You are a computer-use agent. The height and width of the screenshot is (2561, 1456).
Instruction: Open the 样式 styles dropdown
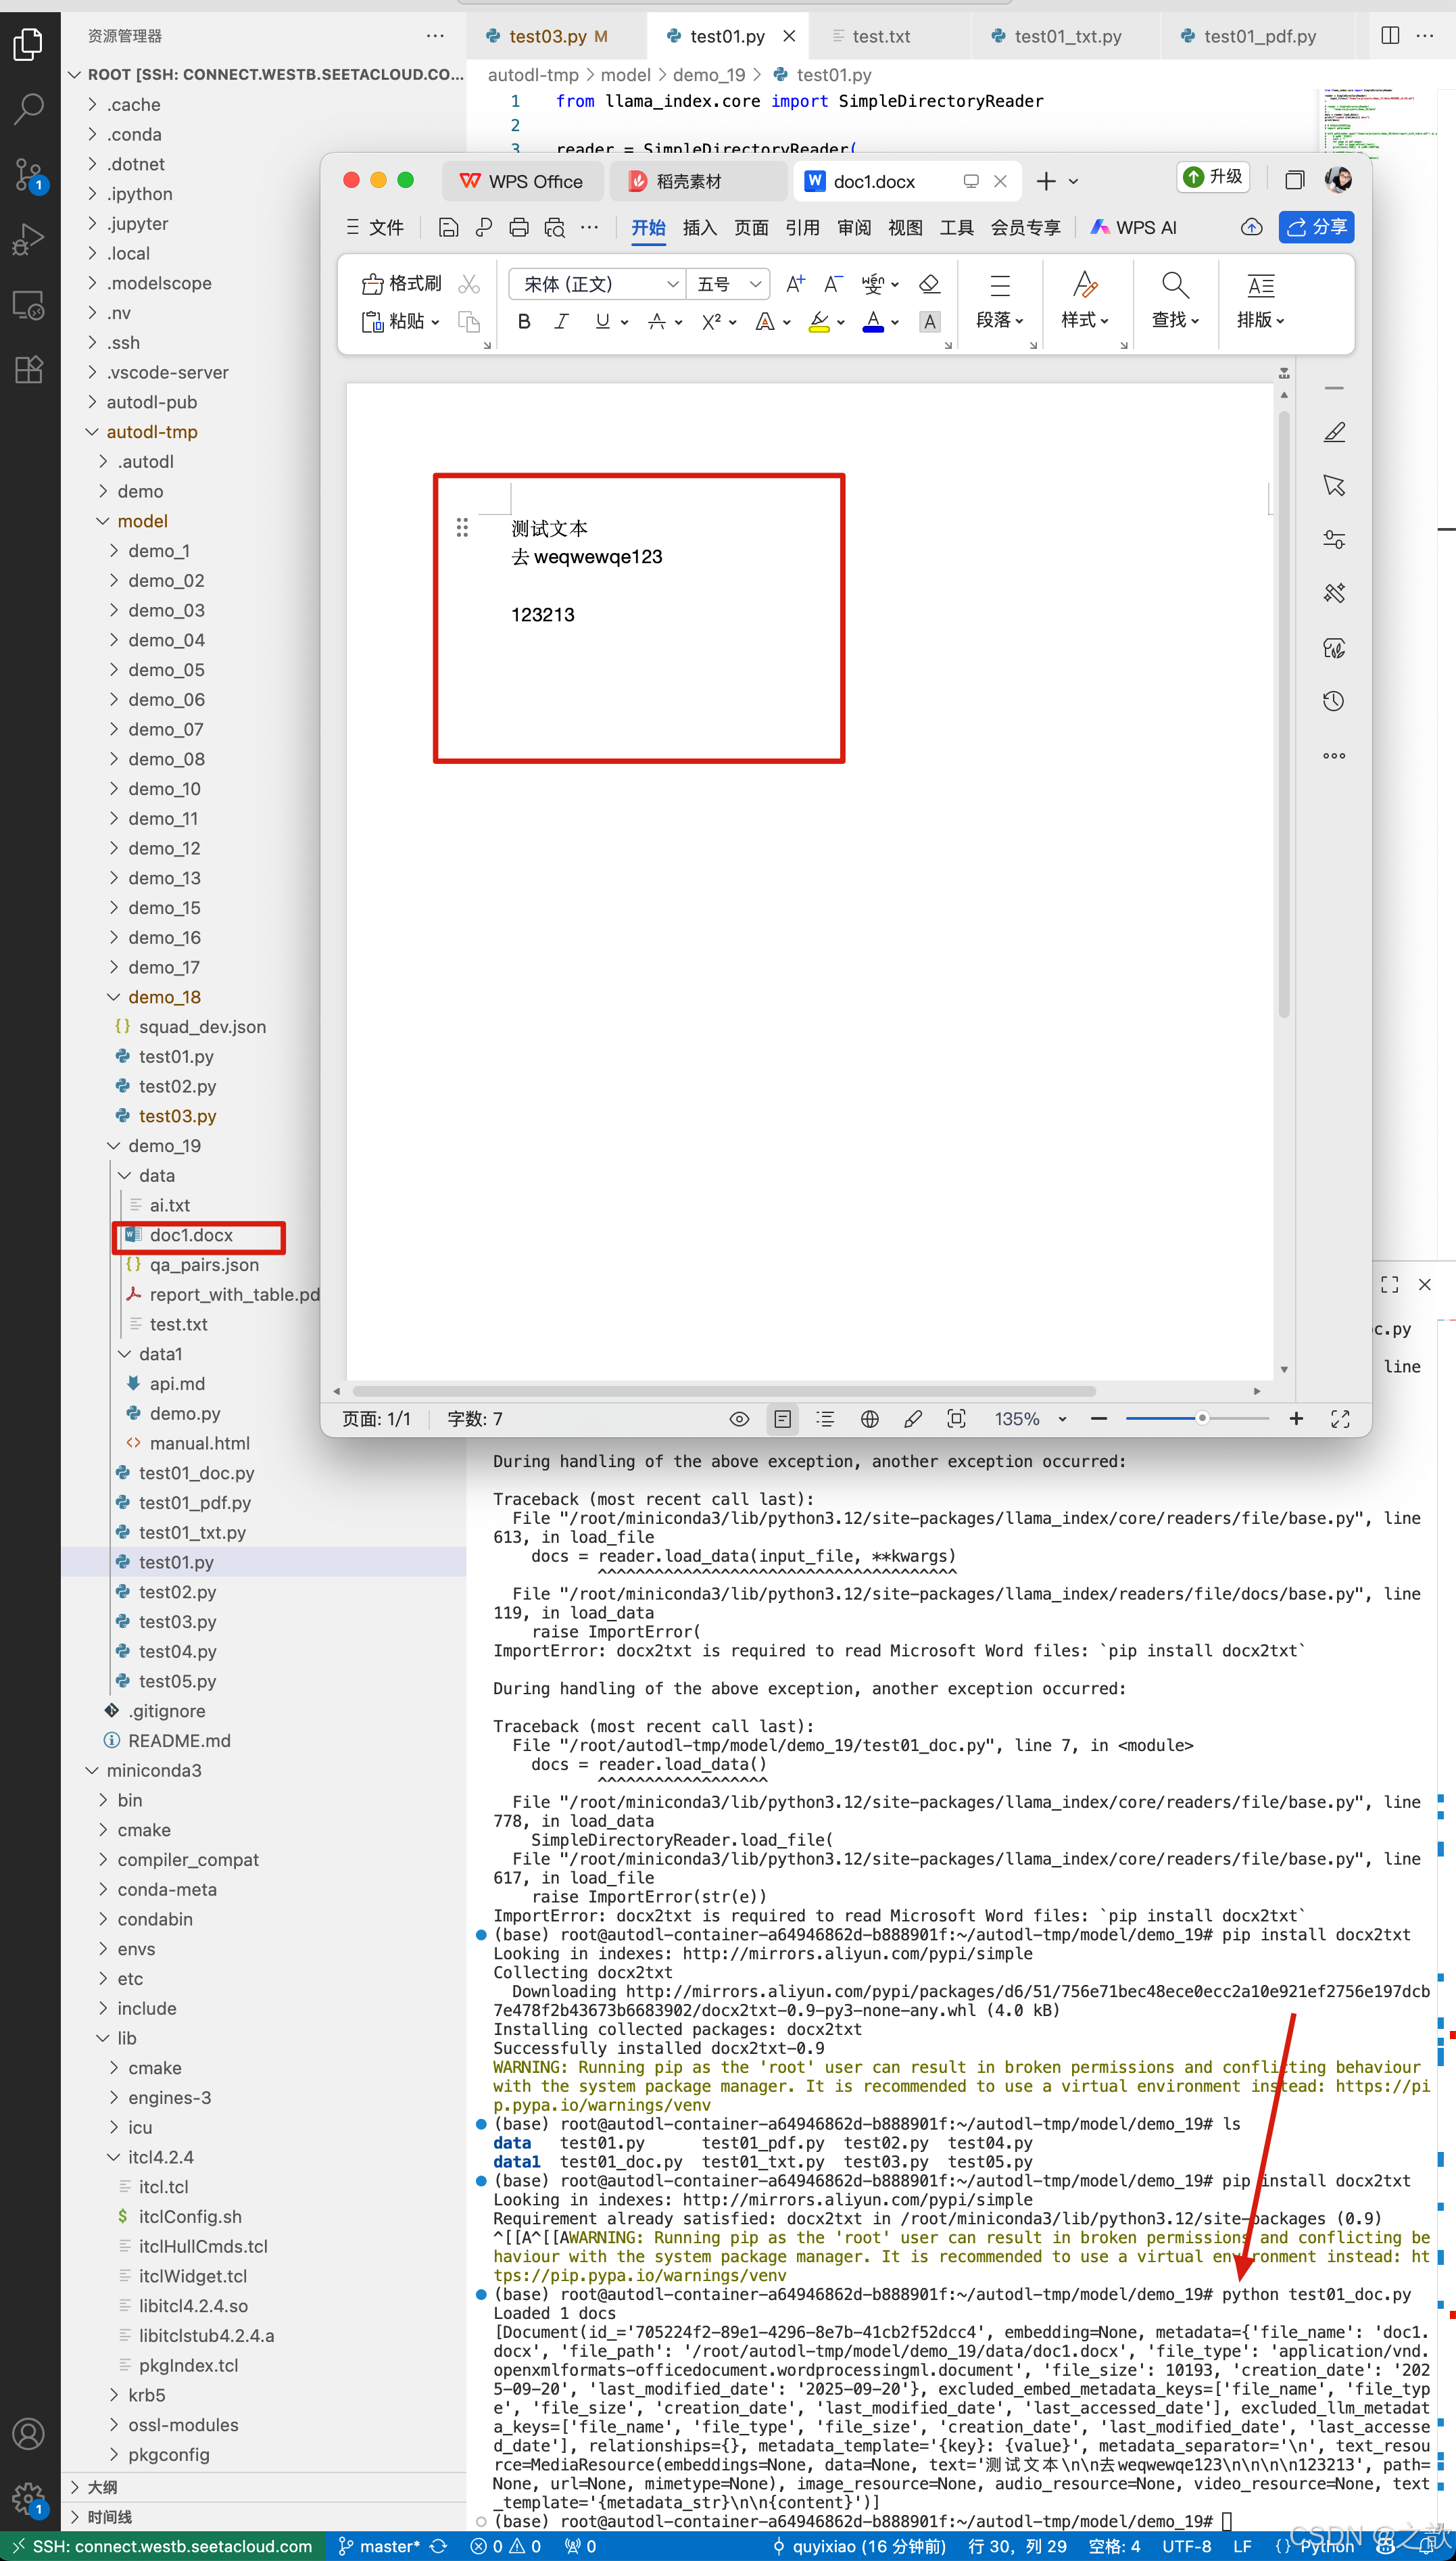(x=1085, y=320)
